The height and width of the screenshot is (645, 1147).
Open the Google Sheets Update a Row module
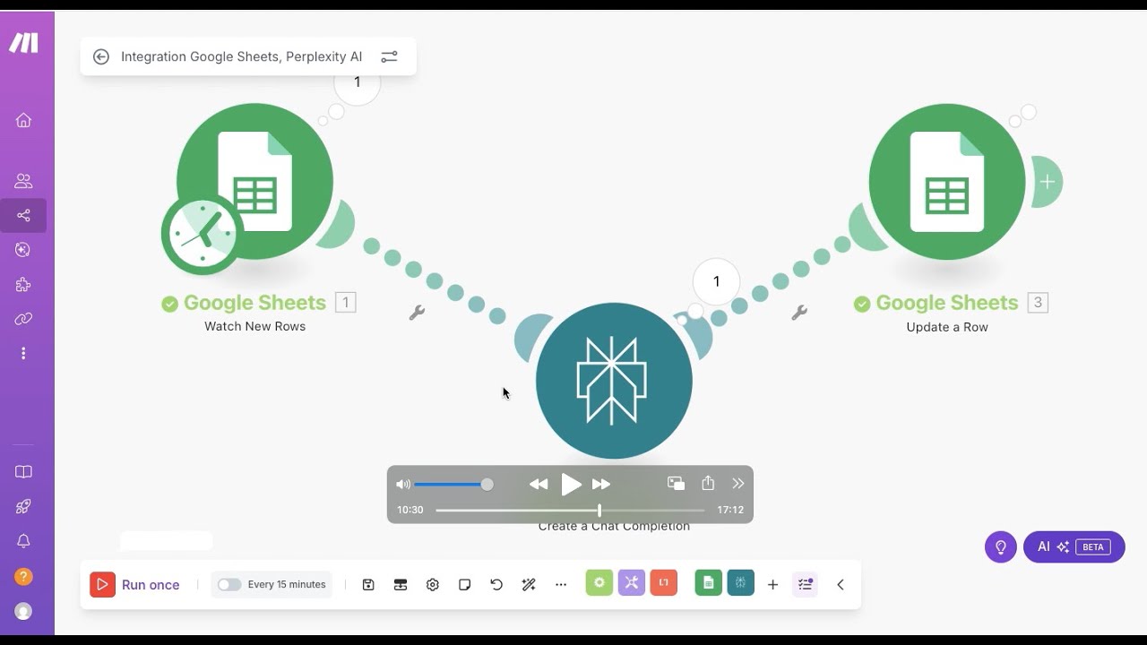point(947,181)
